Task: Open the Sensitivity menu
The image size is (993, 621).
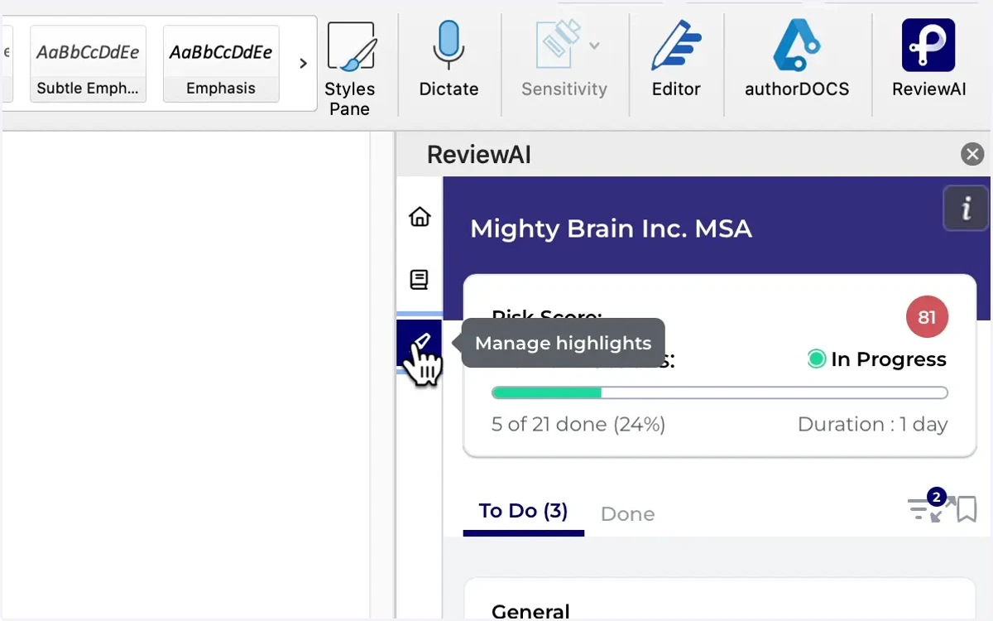Action: point(564,60)
